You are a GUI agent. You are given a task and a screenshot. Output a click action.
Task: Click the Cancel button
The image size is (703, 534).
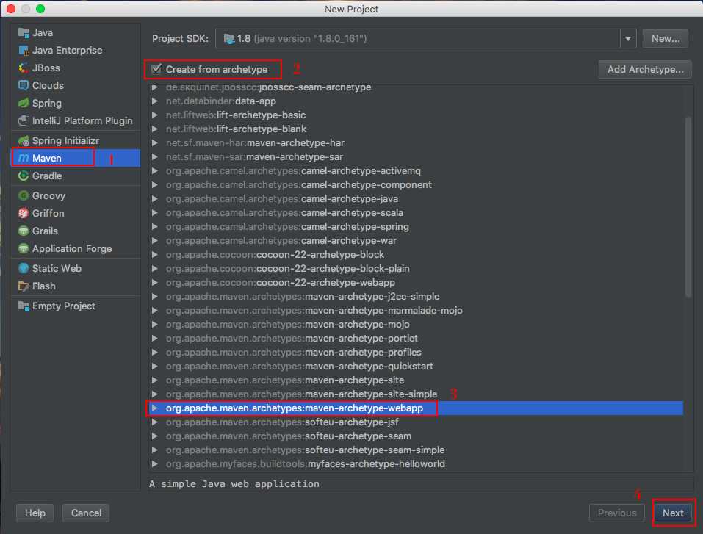click(x=86, y=513)
